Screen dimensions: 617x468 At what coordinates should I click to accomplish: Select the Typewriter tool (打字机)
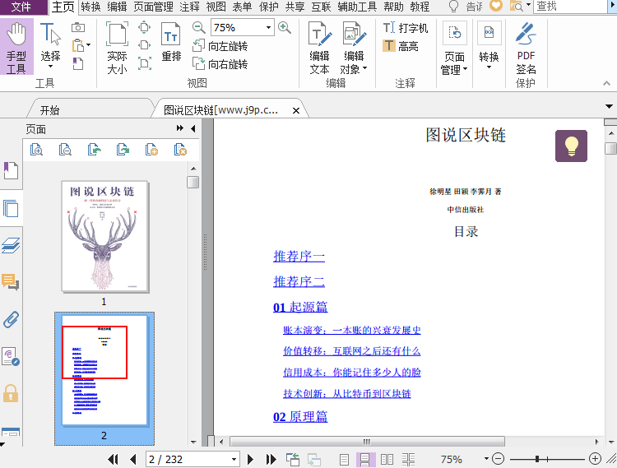click(x=406, y=28)
